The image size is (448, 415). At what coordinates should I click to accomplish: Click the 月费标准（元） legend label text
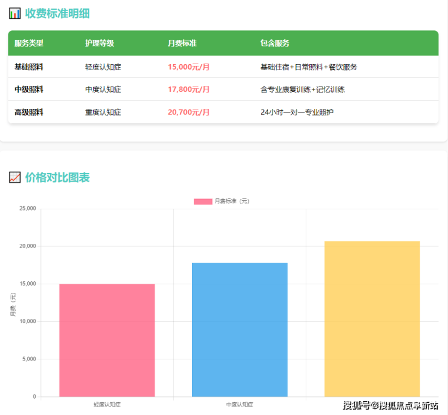(232, 201)
